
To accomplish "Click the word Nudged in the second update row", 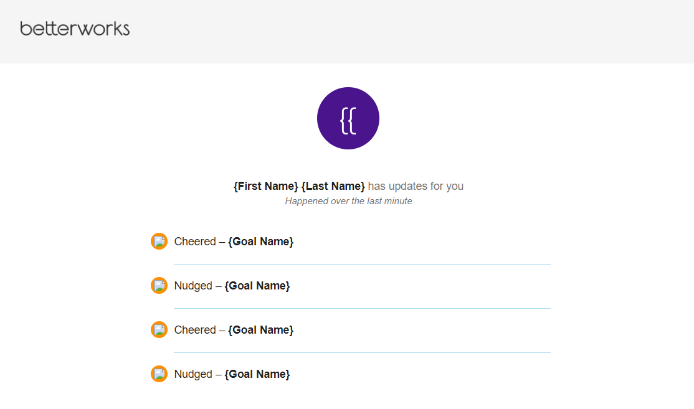I will click(x=193, y=286).
